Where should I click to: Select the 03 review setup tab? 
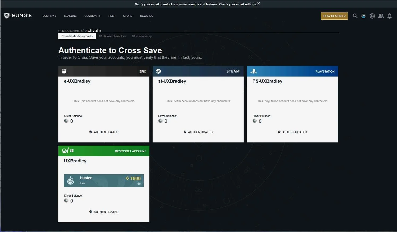point(142,36)
